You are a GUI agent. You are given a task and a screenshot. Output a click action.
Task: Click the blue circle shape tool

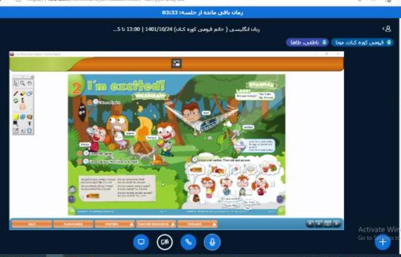(22, 117)
